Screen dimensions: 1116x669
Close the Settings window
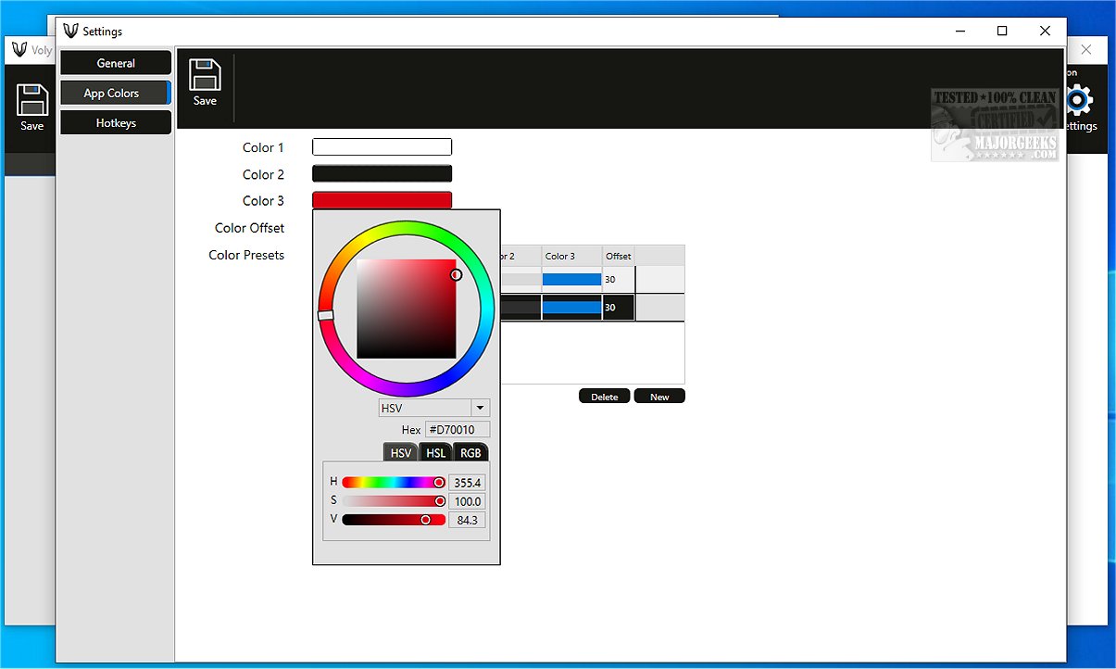click(x=1045, y=31)
